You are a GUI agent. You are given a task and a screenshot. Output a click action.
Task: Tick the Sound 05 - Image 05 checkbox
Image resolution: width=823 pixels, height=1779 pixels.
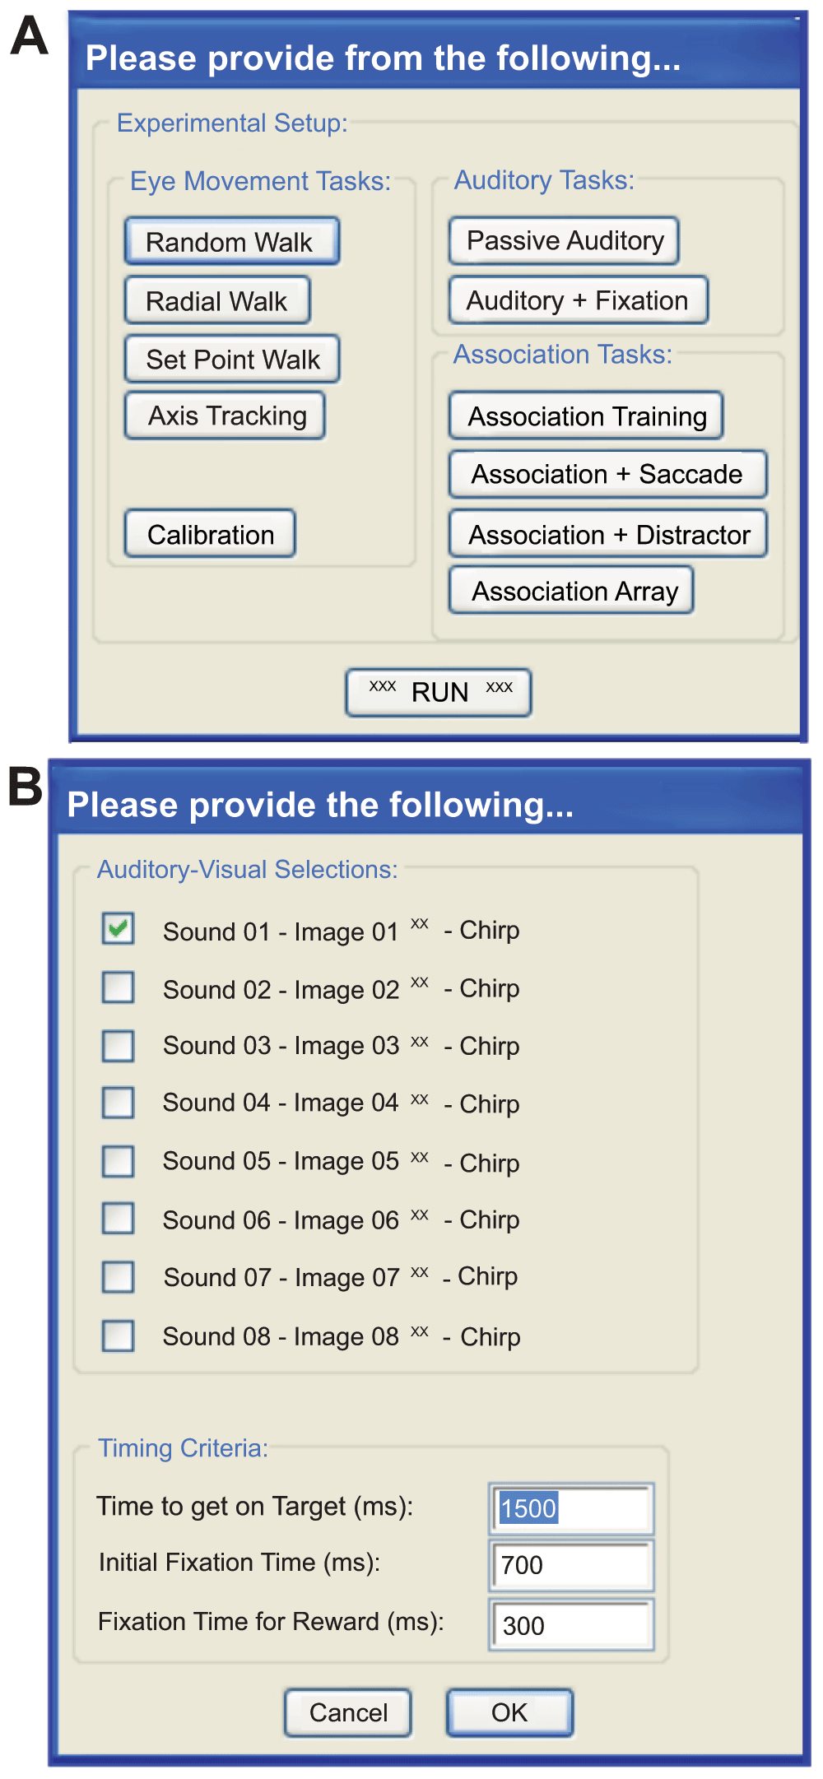[x=119, y=1161]
